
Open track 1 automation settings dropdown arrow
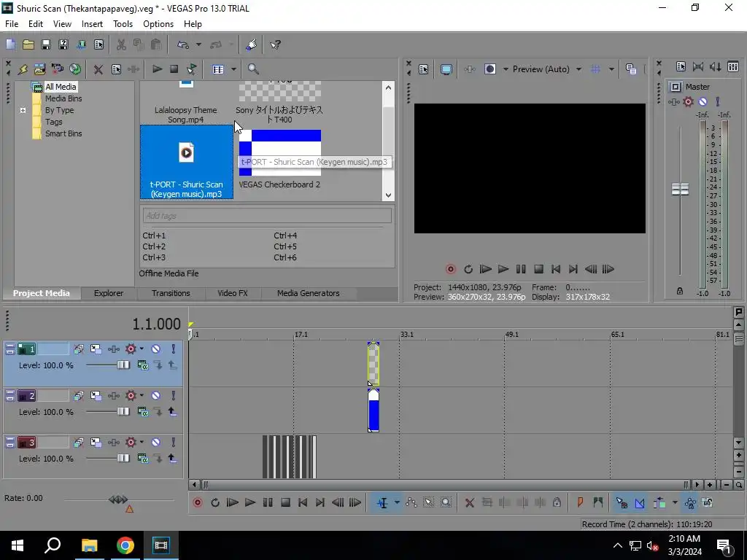pyautogui.click(x=142, y=349)
